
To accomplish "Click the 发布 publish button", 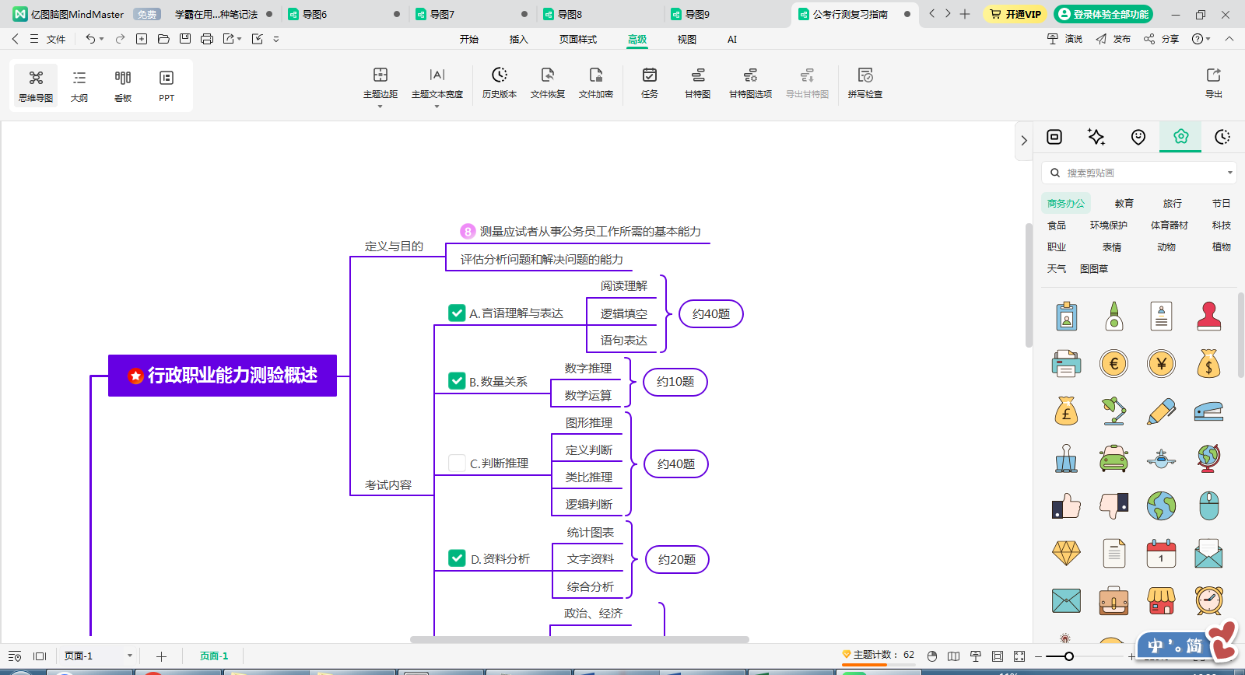I will tap(1113, 39).
